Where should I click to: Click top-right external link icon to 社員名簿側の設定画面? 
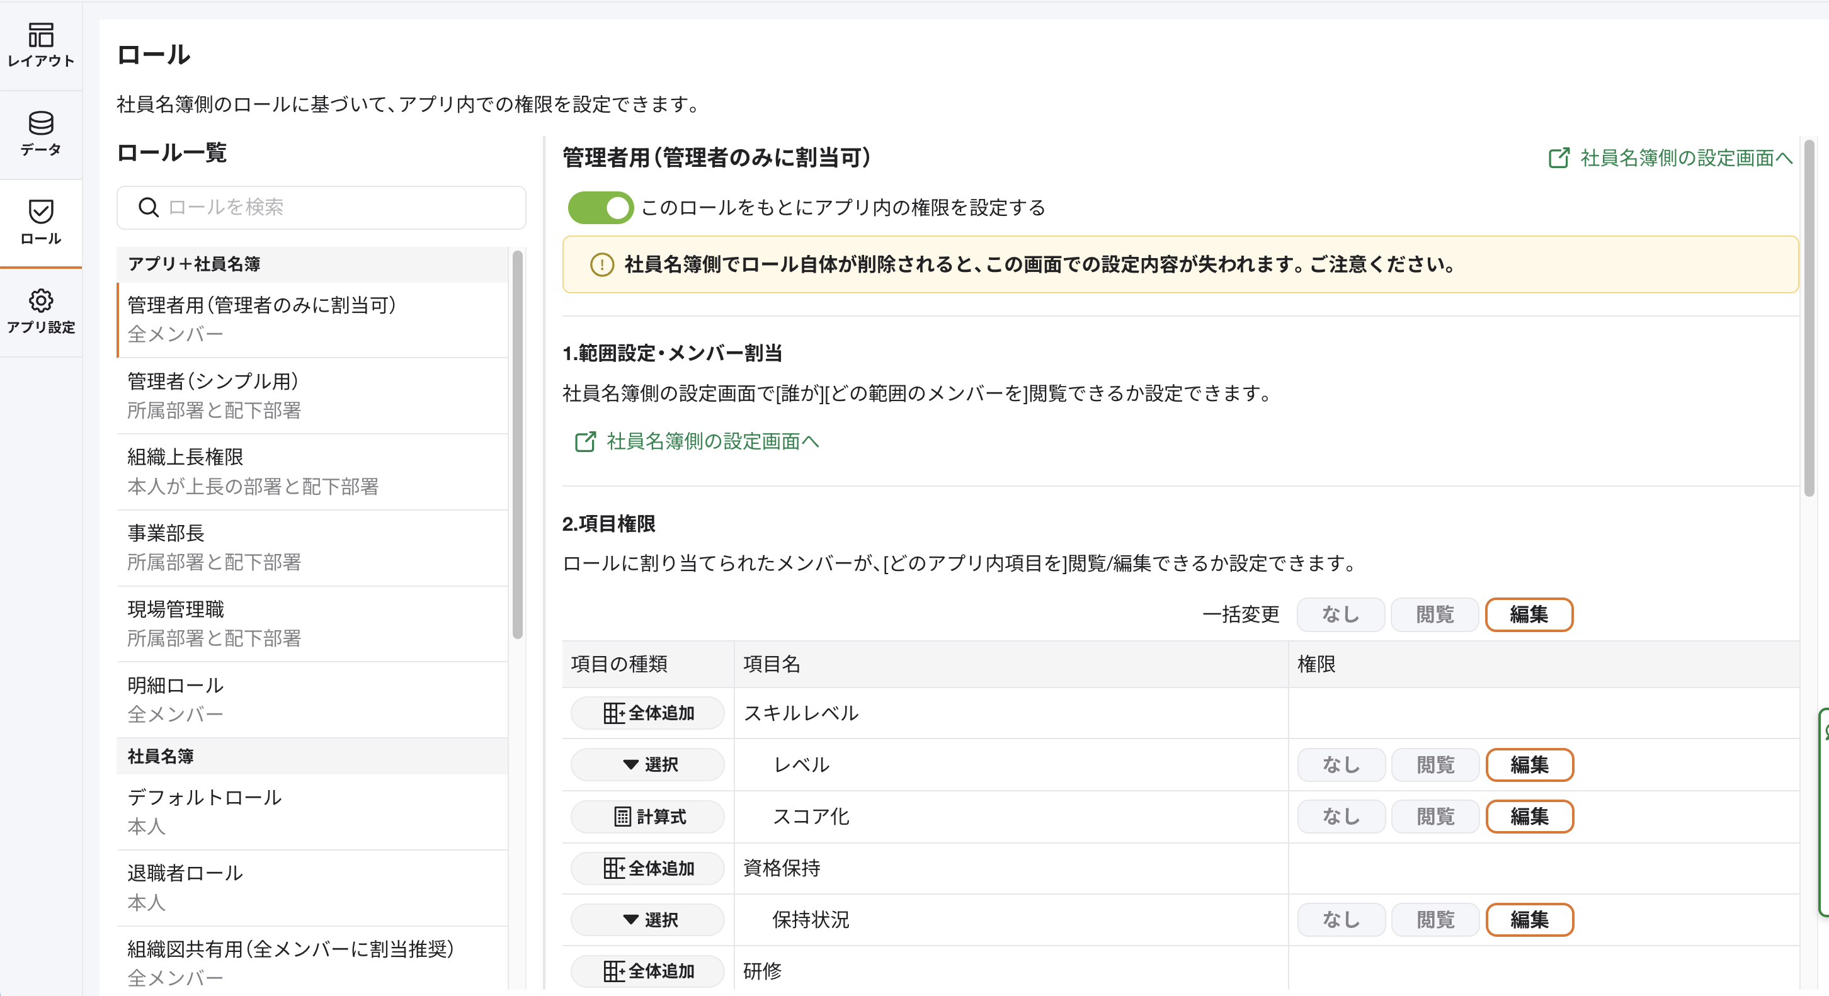1558,157
